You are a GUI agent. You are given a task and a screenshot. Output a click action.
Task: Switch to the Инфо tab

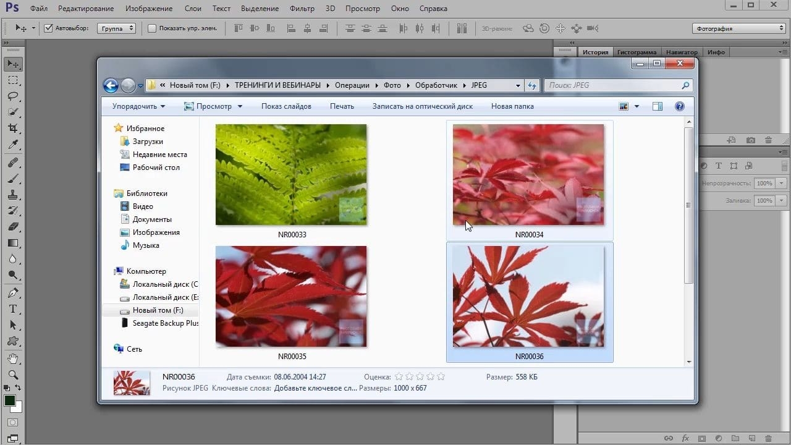point(716,53)
